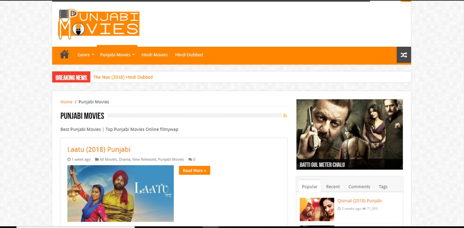This screenshot has width=464, height=228.
Task: Open the Drama category link
Action: click(x=124, y=159)
